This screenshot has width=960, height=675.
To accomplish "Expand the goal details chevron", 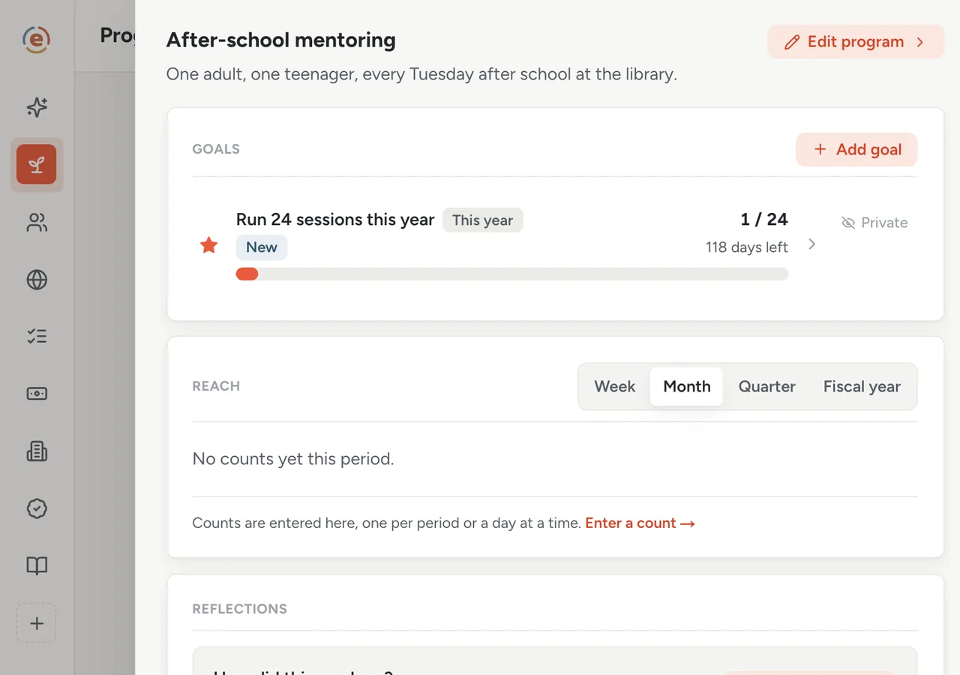I will [x=811, y=244].
